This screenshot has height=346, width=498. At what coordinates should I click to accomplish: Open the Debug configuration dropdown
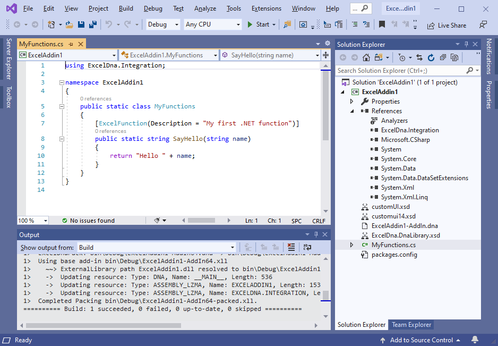pos(163,24)
